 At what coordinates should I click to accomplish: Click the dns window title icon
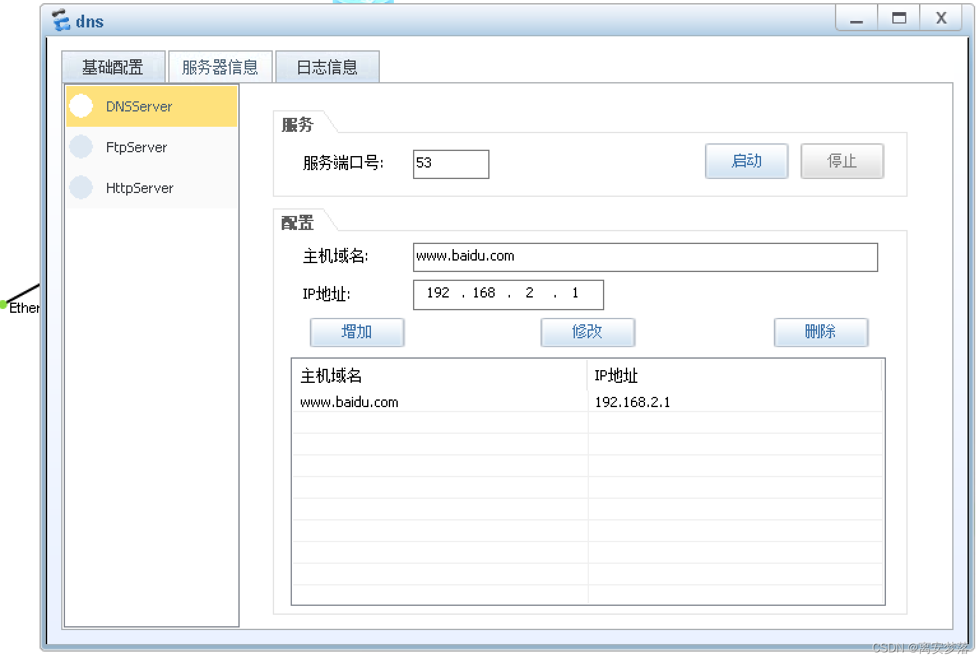pyautogui.click(x=61, y=20)
